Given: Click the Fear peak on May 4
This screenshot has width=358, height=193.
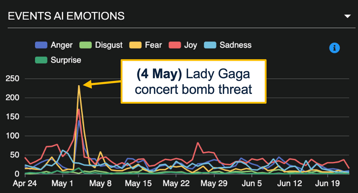Looking at the screenshot, I should coord(79,86).
